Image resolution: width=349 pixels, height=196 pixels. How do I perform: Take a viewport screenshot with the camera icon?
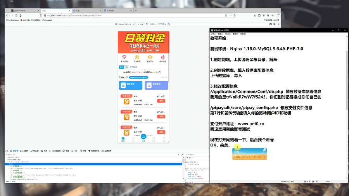[270, 24]
